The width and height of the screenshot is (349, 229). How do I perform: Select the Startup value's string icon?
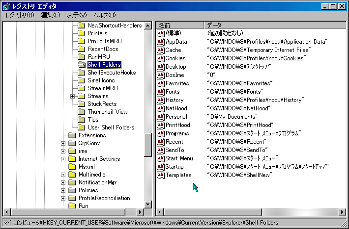[161, 167]
